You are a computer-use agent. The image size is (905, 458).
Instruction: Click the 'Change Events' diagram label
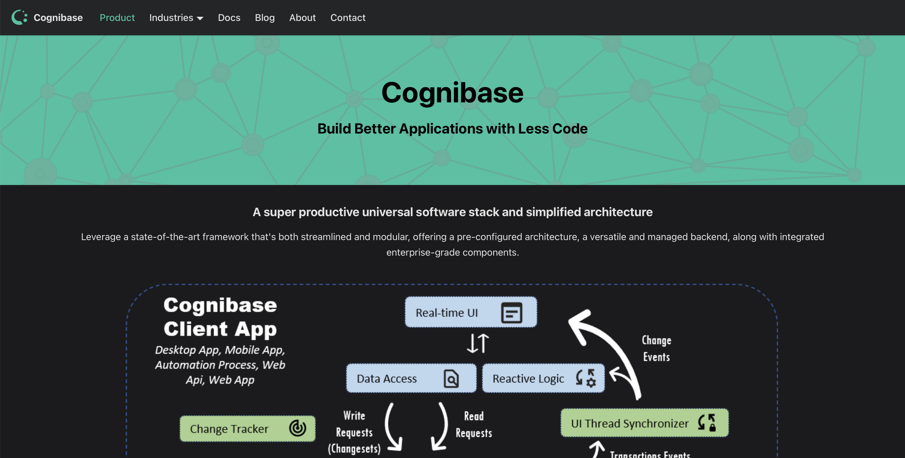pos(656,348)
